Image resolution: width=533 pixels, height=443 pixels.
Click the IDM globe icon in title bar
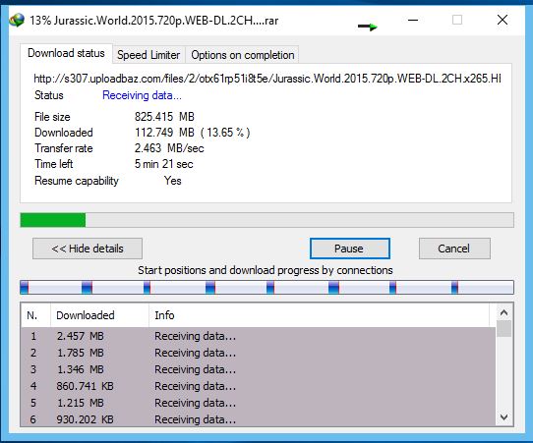17,20
